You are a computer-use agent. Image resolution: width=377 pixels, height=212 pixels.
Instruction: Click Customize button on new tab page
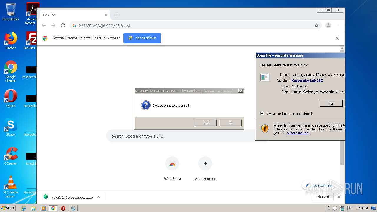point(318,185)
